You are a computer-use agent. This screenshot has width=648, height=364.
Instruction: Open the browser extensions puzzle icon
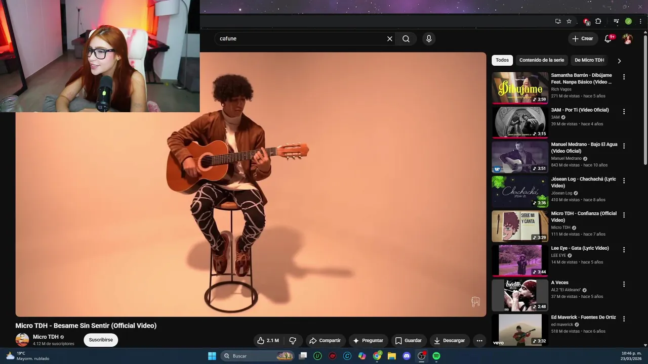point(598,21)
